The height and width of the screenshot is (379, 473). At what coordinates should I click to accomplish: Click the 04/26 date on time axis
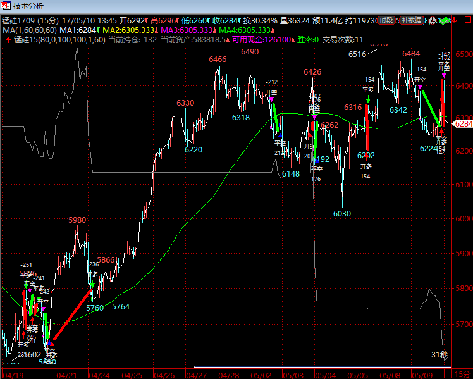(164, 375)
